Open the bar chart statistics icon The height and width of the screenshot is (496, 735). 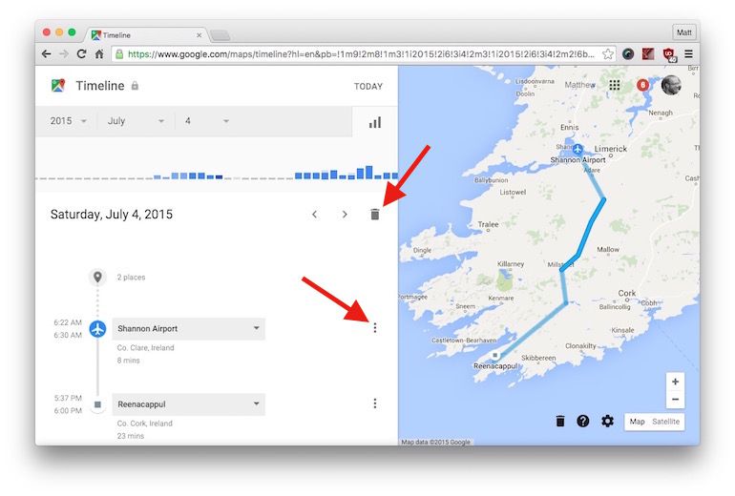click(x=375, y=122)
